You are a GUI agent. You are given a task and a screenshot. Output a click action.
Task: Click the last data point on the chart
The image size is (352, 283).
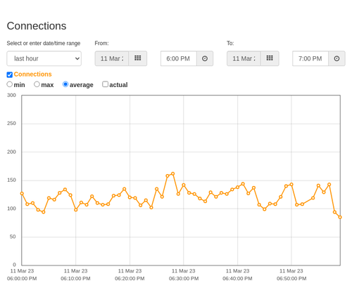pyautogui.click(x=340, y=217)
